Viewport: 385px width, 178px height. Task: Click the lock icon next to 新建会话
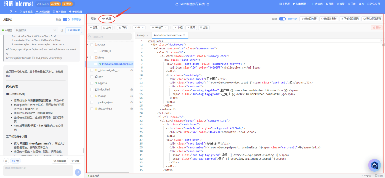(x=62, y=30)
